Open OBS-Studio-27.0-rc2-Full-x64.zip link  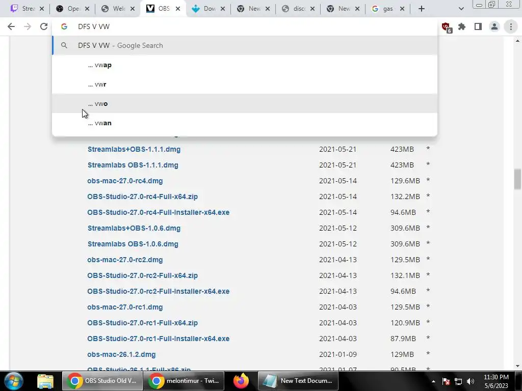coord(143,275)
